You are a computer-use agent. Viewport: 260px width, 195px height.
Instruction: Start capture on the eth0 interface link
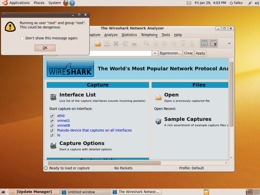pos(61,116)
